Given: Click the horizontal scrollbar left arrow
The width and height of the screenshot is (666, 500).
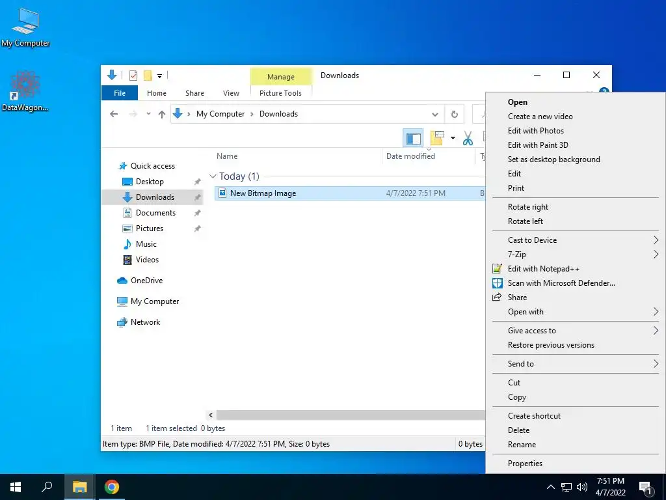Looking at the screenshot, I should point(211,415).
